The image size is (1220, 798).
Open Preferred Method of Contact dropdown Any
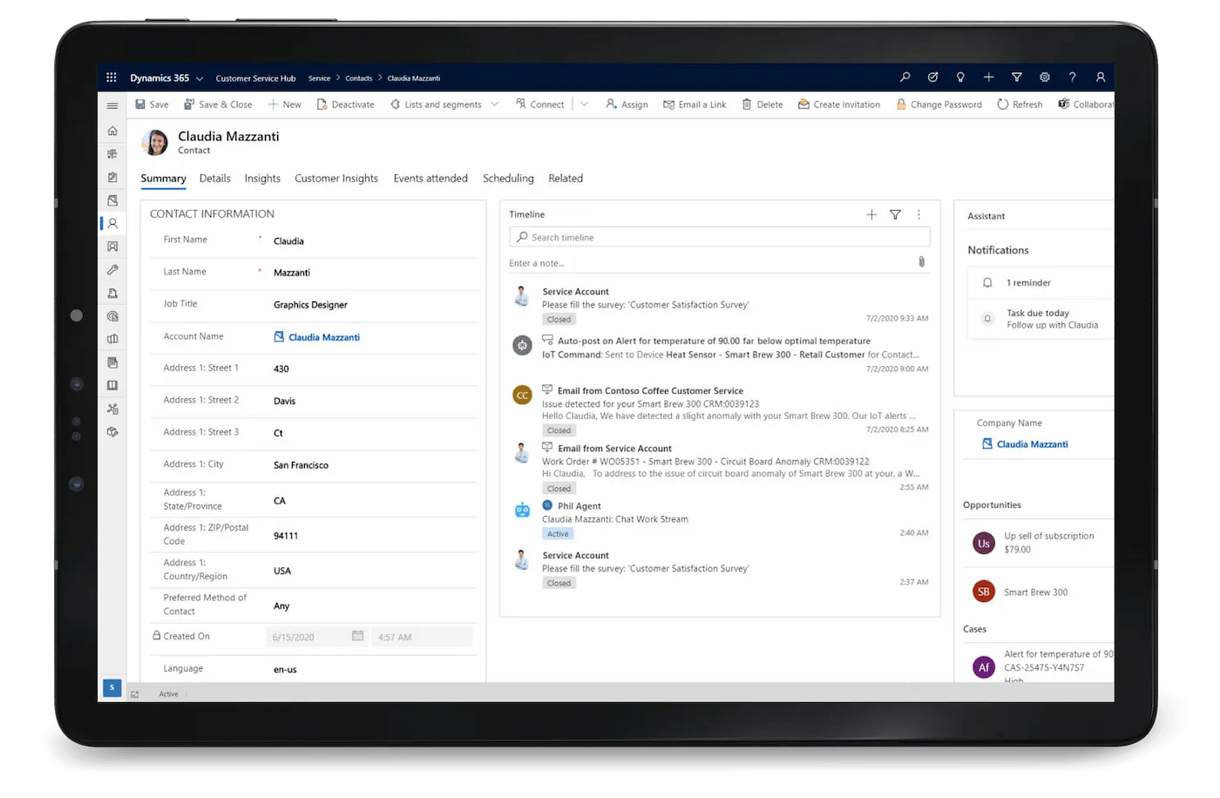point(373,606)
